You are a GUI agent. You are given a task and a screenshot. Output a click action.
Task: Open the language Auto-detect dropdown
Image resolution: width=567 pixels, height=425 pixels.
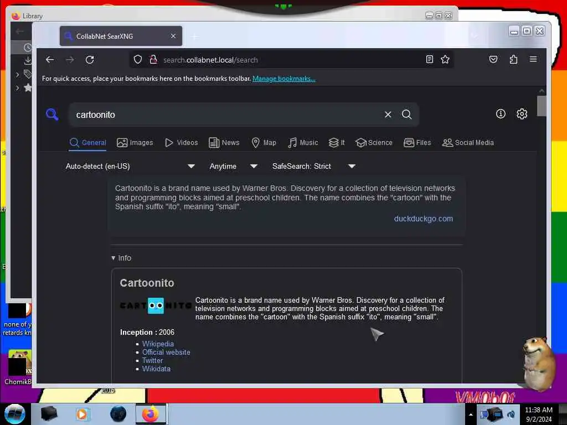click(130, 166)
